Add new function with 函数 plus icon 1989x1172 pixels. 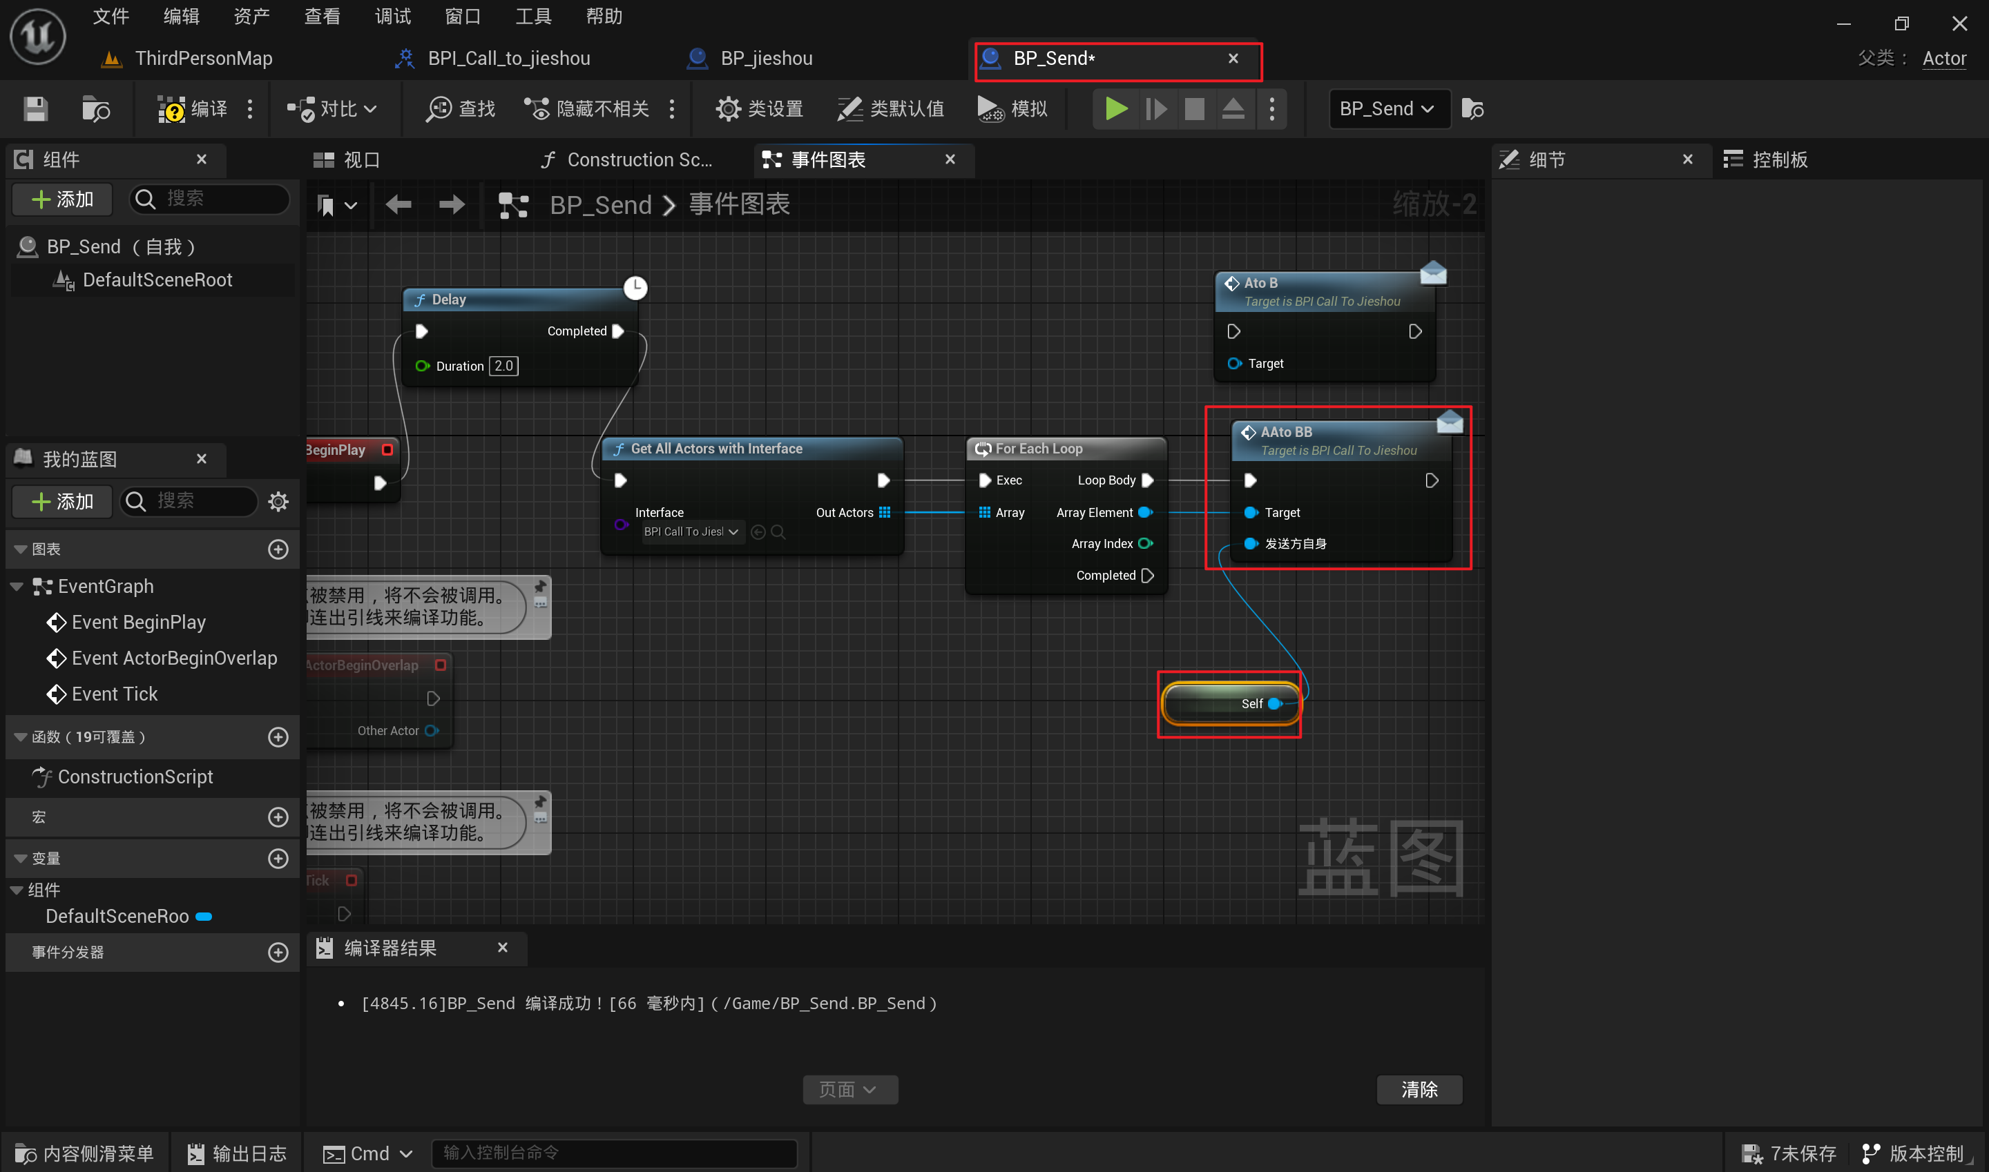coord(278,737)
